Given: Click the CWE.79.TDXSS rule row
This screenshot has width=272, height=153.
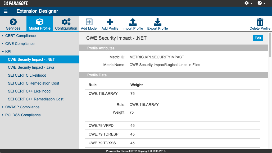Looking at the screenshot, I should coord(172,143).
